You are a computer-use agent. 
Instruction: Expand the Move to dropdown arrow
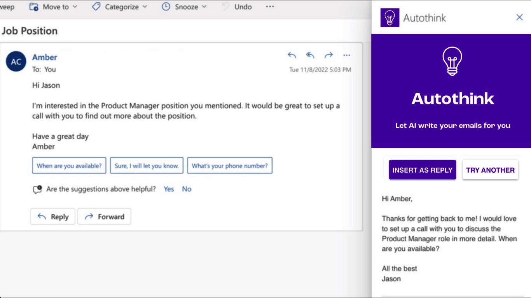[75, 7]
